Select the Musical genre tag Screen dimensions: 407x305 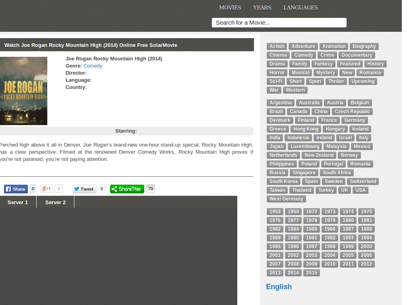click(x=300, y=73)
